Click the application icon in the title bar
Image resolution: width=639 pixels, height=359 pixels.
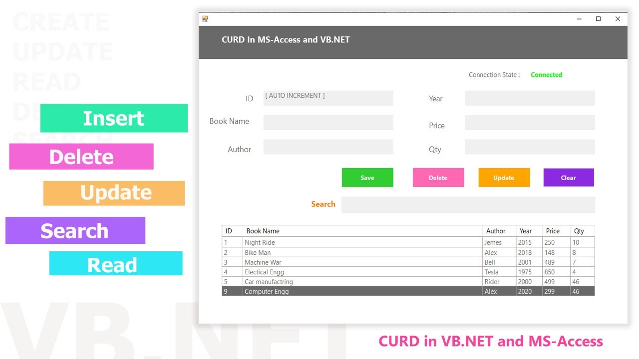pos(205,19)
